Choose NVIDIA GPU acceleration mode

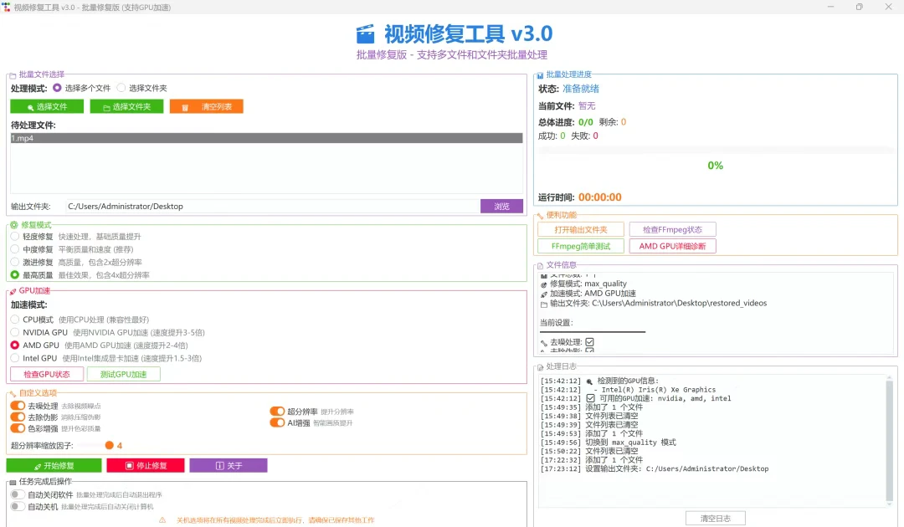[x=15, y=332]
